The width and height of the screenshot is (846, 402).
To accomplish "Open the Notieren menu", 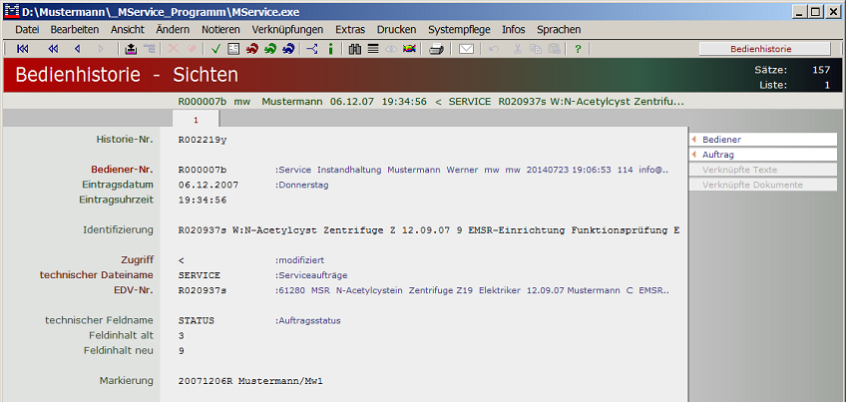I will pyautogui.click(x=220, y=29).
